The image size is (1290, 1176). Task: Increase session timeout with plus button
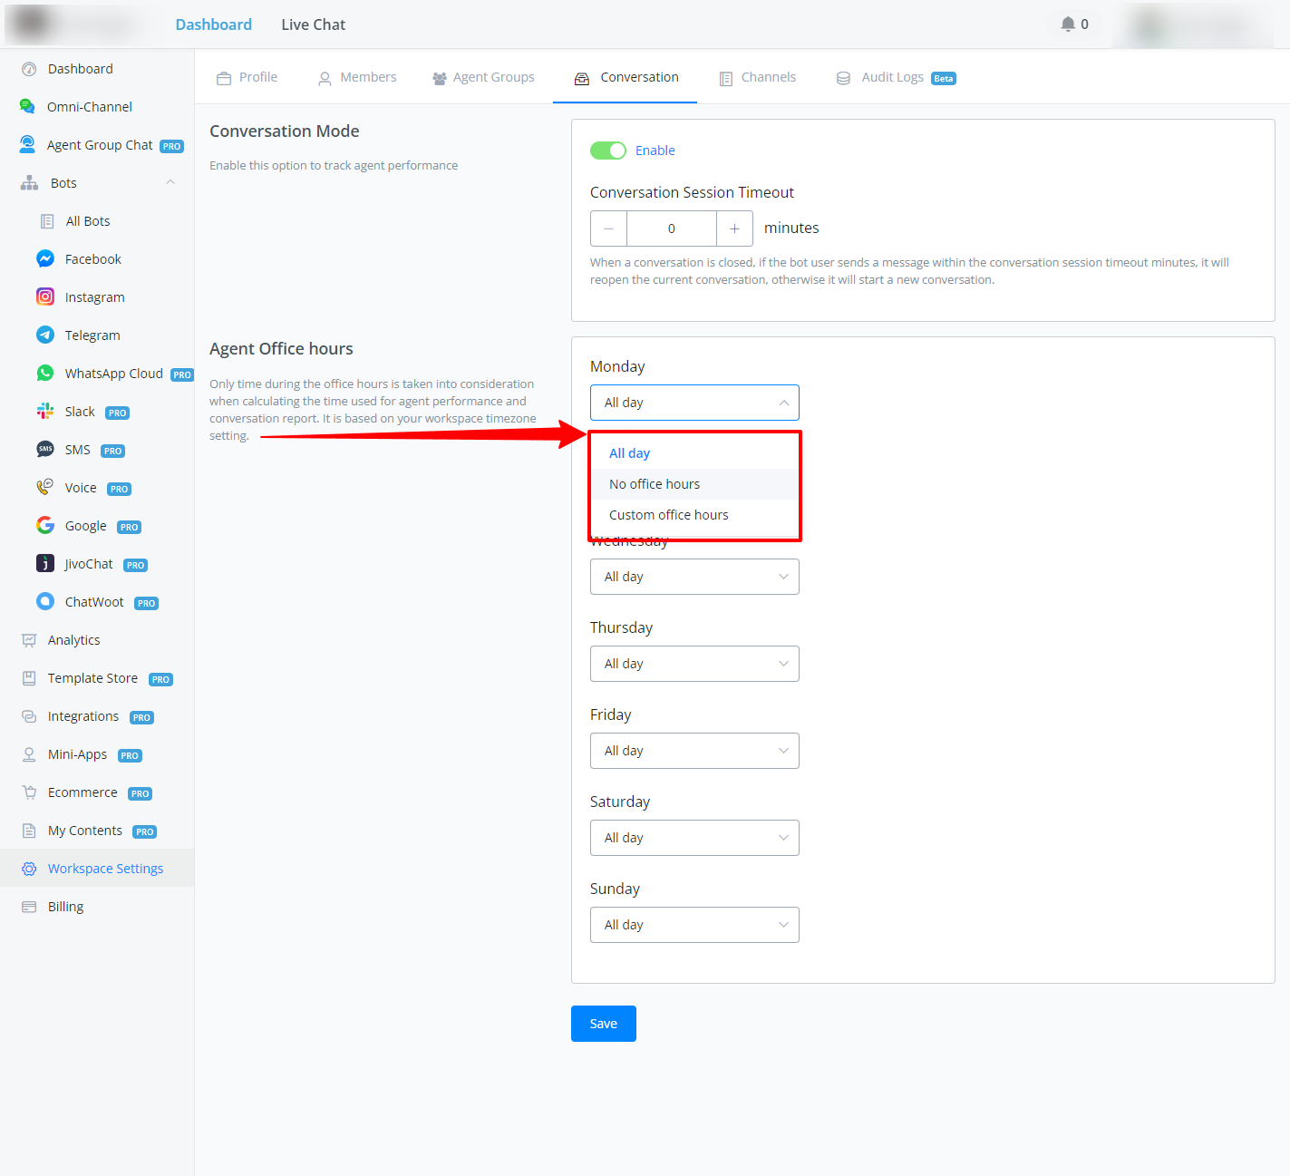coord(734,228)
